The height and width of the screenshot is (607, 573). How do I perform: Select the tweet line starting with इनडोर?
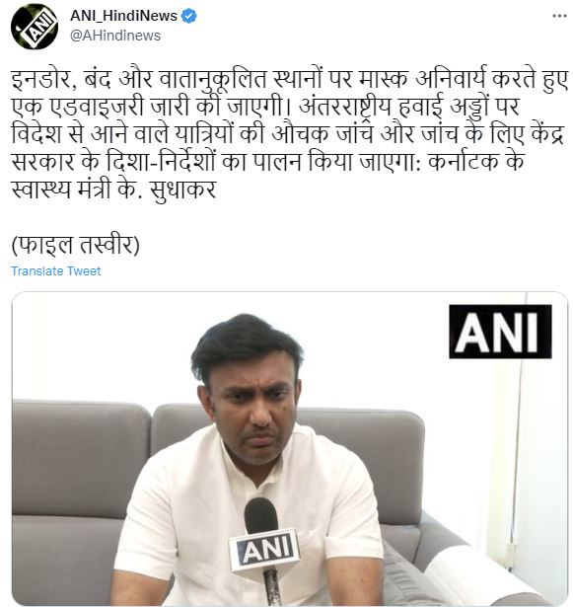[290, 79]
